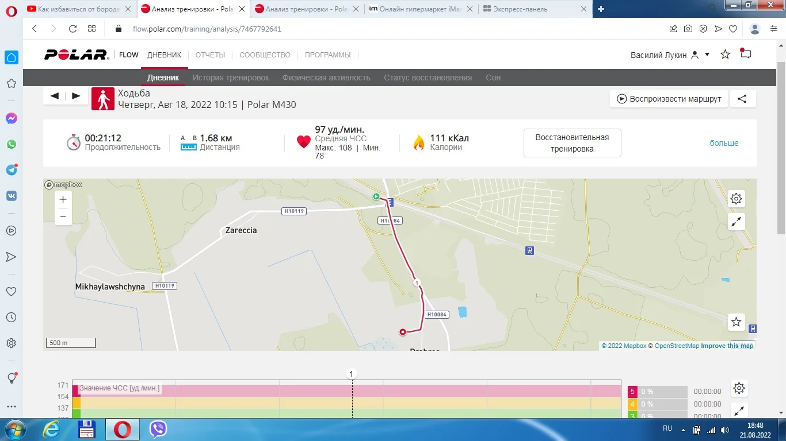Take a snapshot with the camera icon
The height and width of the screenshot is (441, 786).
click(x=688, y=29)
